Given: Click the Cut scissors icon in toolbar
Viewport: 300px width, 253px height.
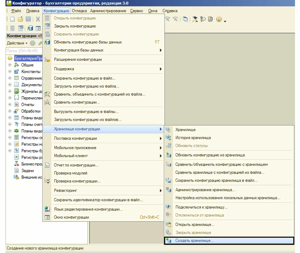Looking at the screenshot, I should [38, 19].
